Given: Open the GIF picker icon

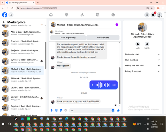Looking at the screenshot, I should tap(66, 110).
